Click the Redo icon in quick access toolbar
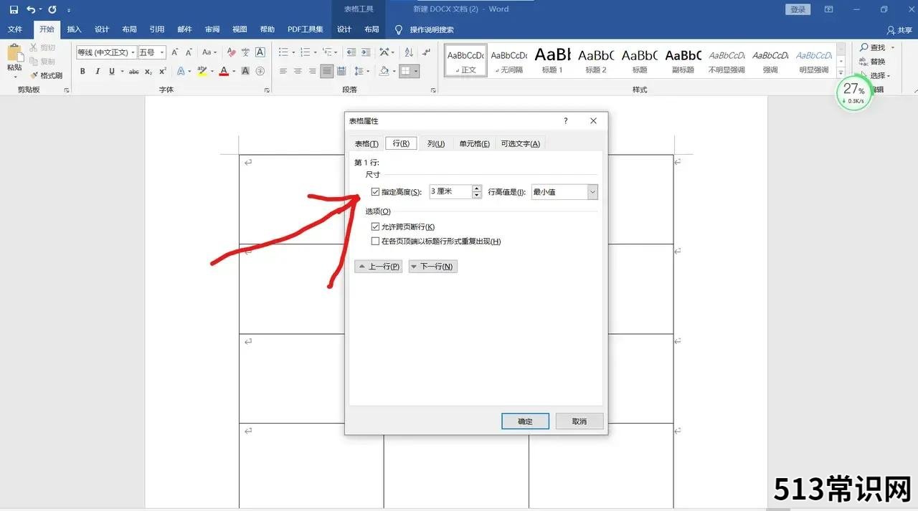 52,9
